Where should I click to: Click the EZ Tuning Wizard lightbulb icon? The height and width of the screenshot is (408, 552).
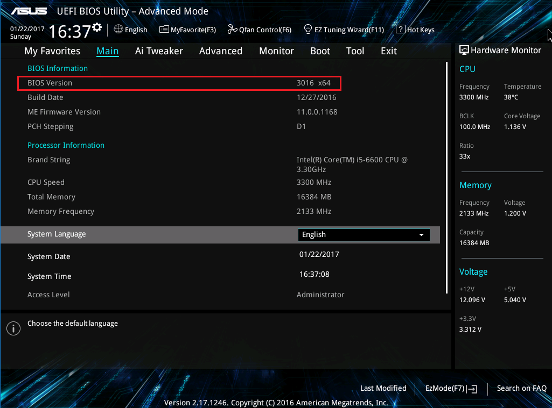[308, 29]
